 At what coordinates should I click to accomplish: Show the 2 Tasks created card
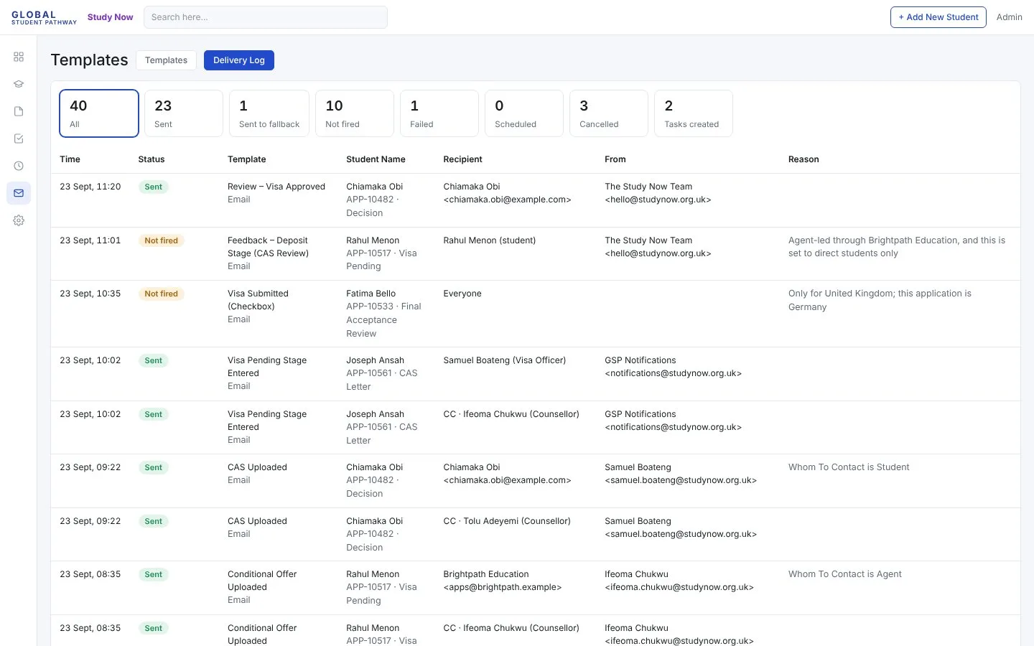pos(693,113)
